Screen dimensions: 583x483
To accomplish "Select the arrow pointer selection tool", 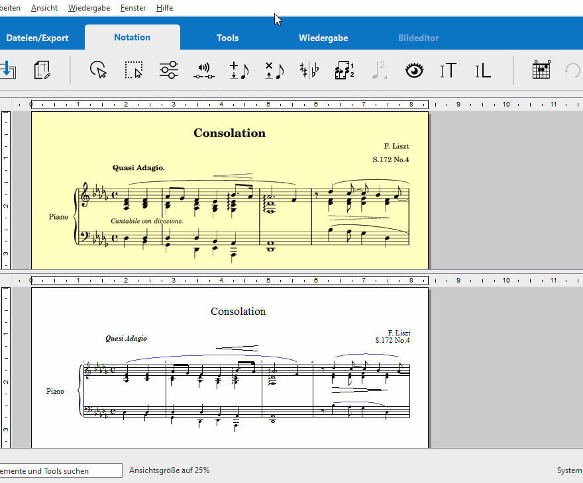I will point(99,70).
